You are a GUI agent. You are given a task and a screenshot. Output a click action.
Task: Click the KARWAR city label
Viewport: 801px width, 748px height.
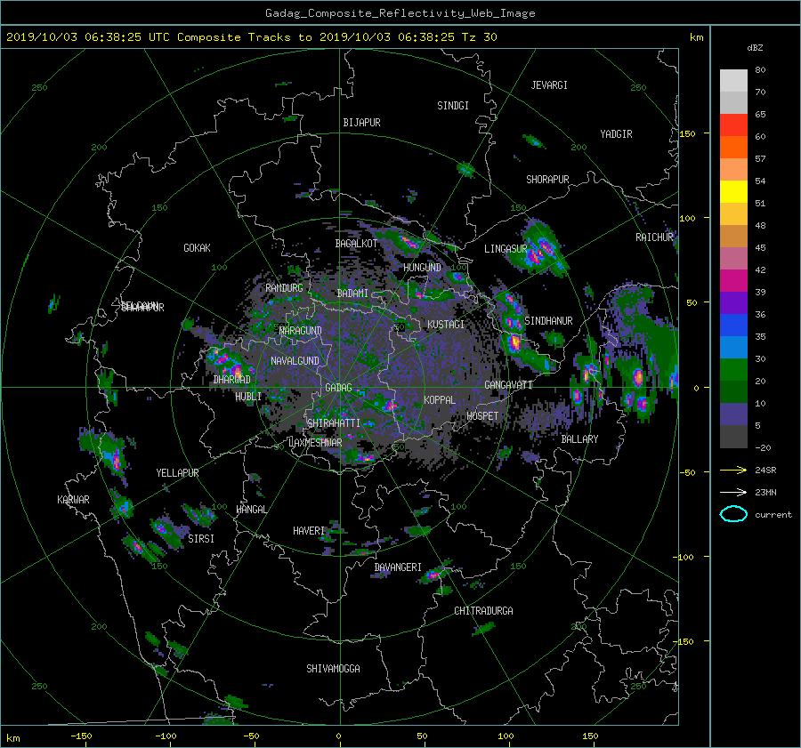pos(73,500)
